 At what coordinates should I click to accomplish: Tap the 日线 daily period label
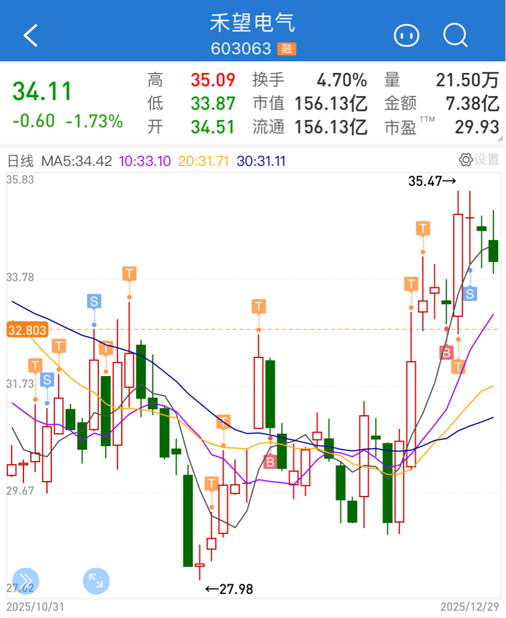pos(21,161)
